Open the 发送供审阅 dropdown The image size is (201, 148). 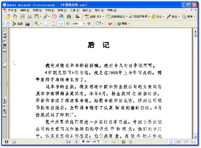click(139, 16)
